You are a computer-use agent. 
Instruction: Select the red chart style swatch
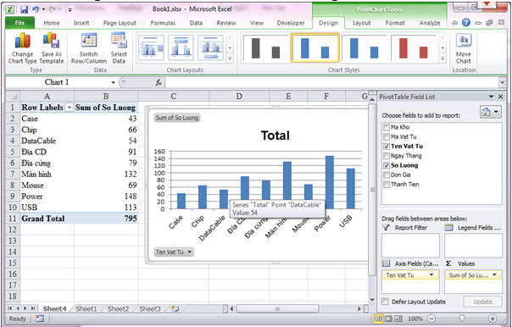414,48
